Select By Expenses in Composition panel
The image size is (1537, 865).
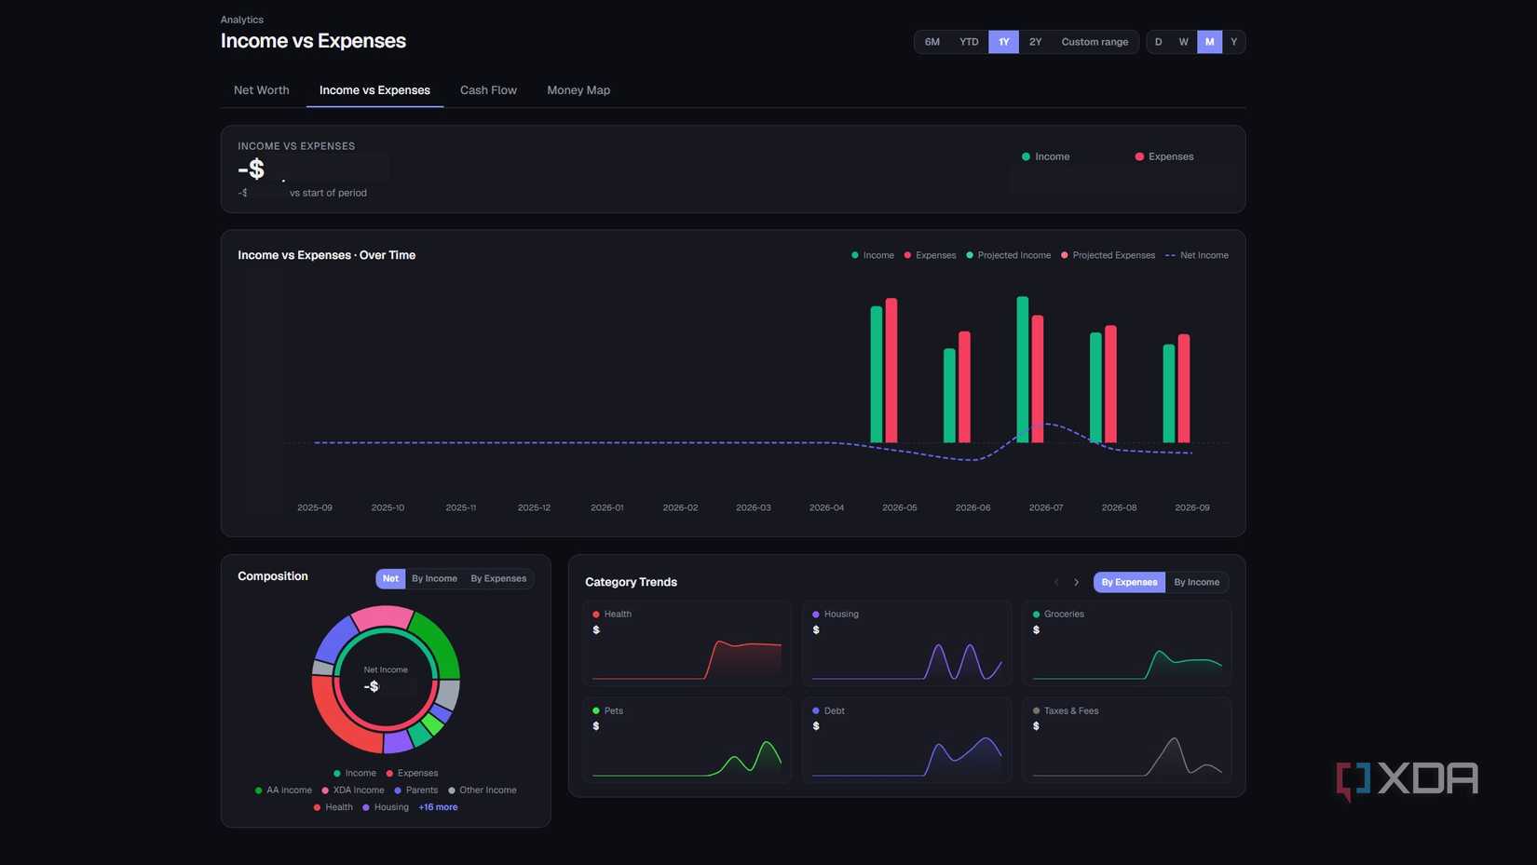tap(498, 578)
